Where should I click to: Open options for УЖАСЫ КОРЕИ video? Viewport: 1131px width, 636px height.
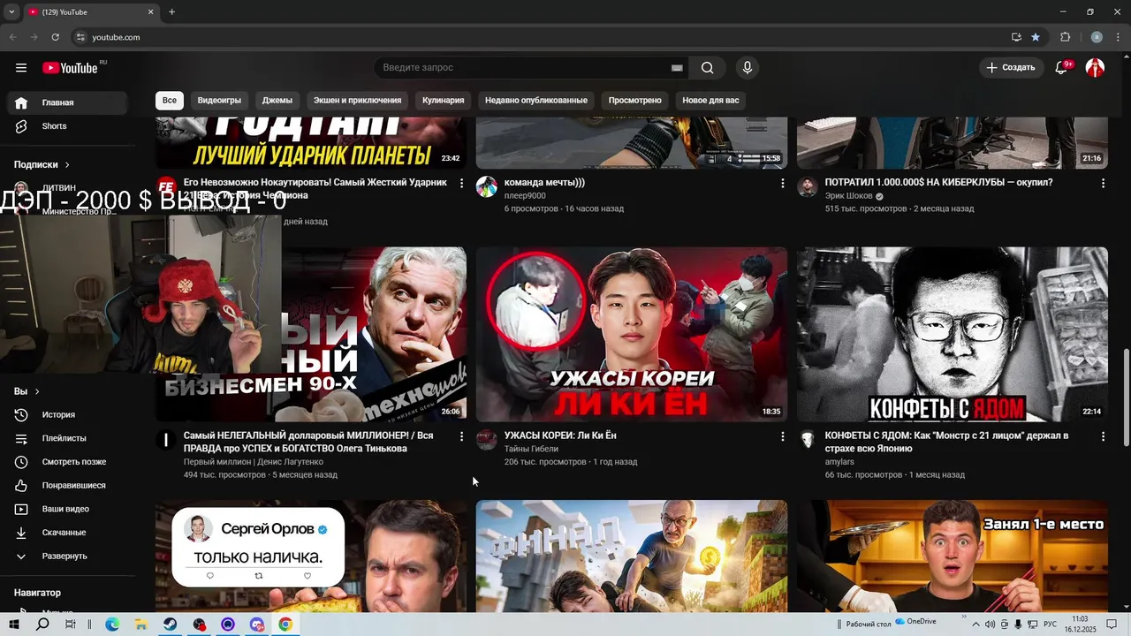pyautogui.click(x=782, y=436)
